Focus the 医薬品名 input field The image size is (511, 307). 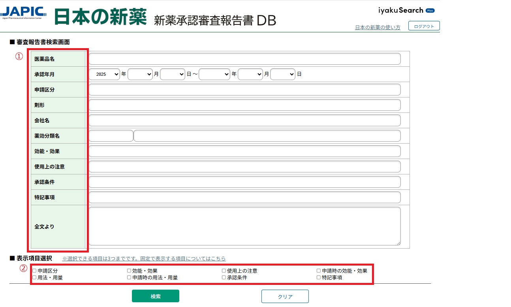click(x=245, y=59)
